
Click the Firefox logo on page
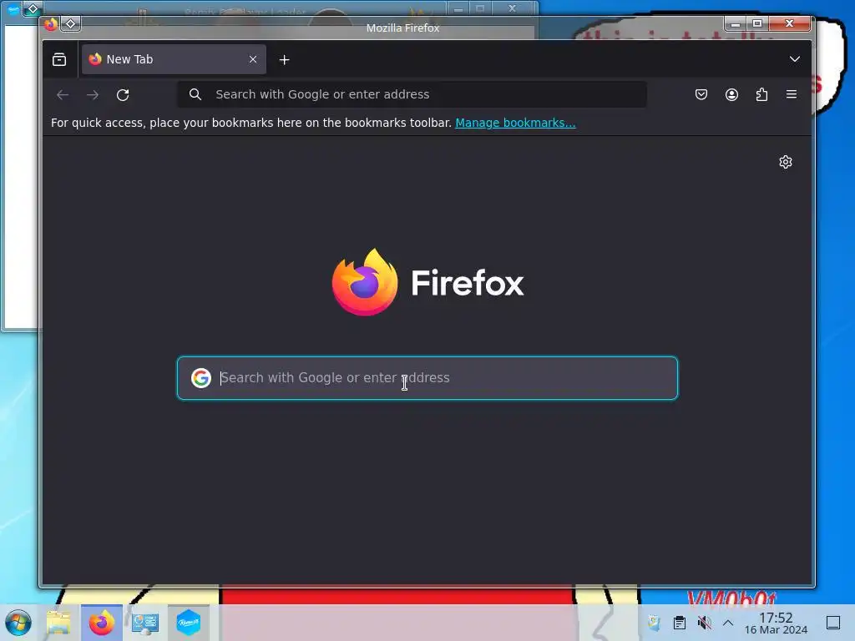(x=428, y=282)
